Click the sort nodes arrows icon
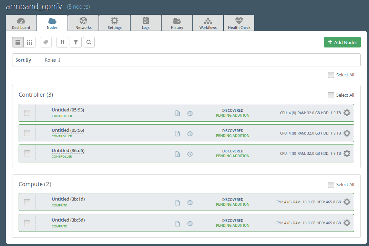Screen dimensions: 369x246 [x=62, y=42]
